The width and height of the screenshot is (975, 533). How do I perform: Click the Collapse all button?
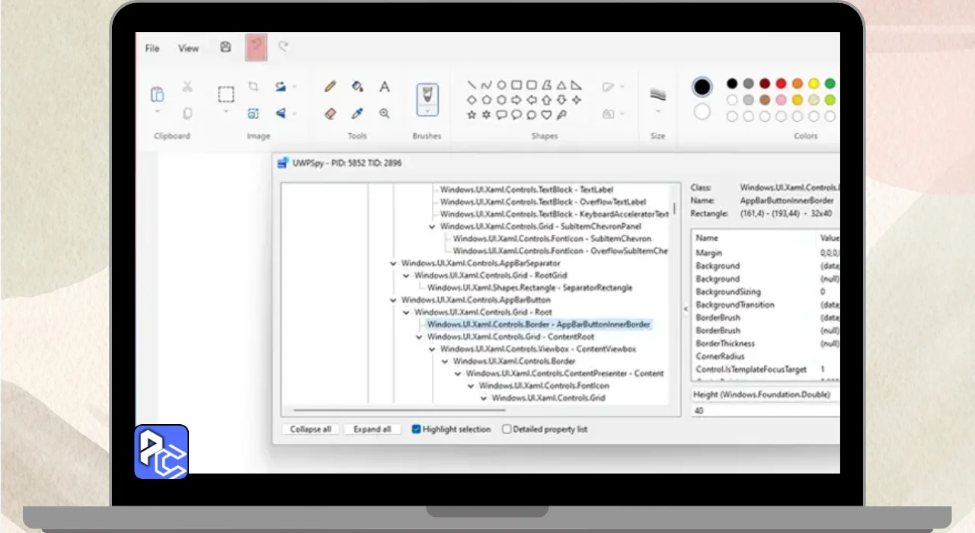point(311,429)
